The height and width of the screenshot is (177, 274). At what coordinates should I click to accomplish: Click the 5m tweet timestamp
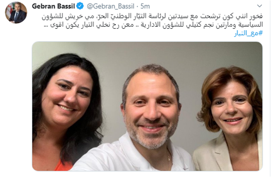(145, 6)
